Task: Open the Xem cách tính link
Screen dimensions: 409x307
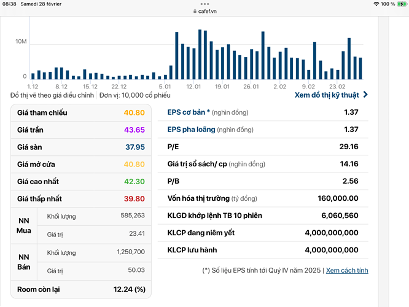Action: 347,270
